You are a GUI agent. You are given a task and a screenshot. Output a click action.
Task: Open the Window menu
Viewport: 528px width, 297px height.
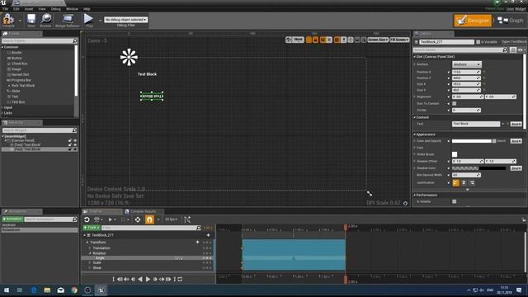point(72,9)
